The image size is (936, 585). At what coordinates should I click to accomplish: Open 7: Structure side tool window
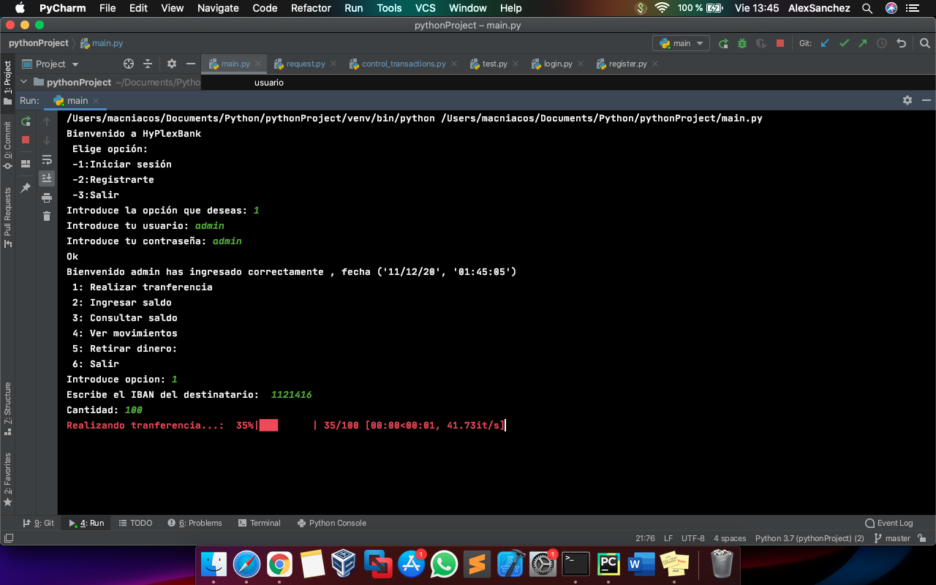click(8, 409)
